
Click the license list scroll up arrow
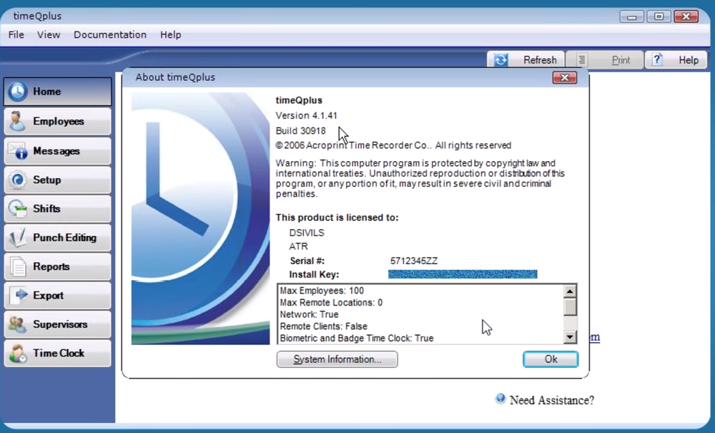pos(570,291)
